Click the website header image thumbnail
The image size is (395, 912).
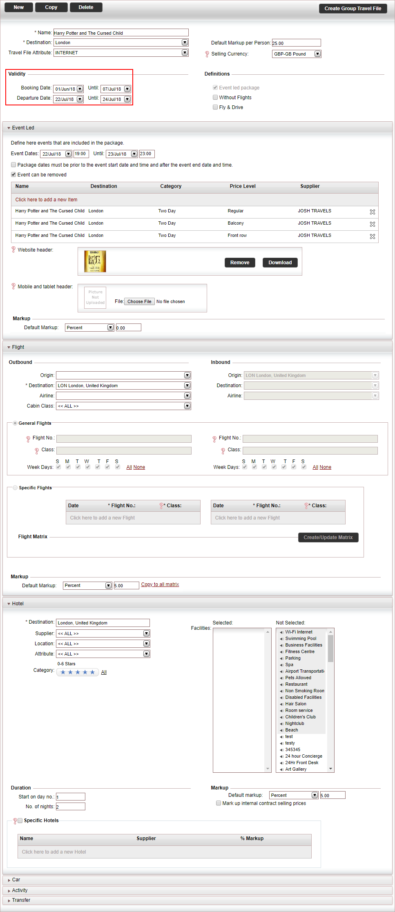(95, 261)
